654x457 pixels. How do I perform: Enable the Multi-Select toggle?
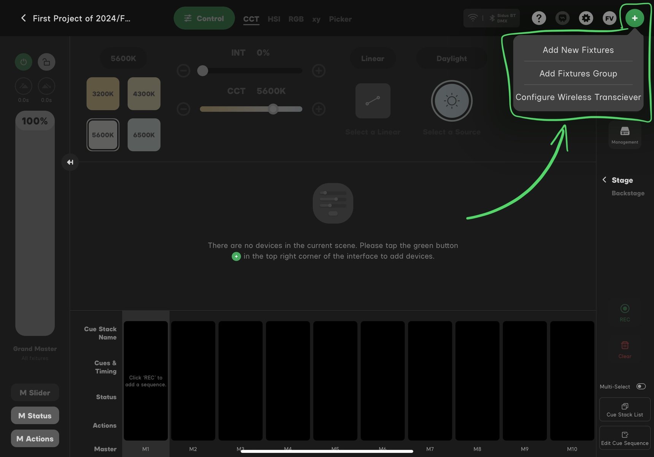(x=641, y=386)
